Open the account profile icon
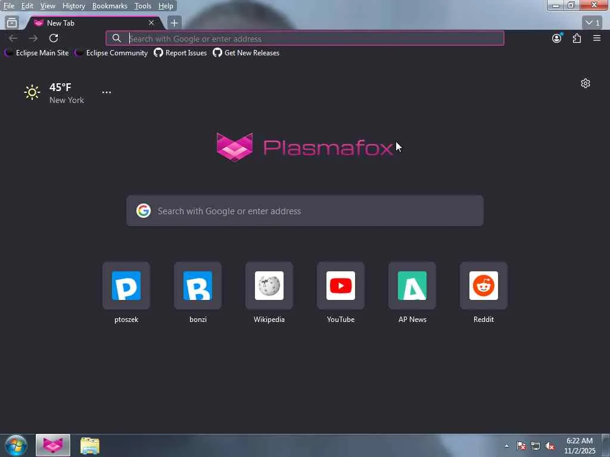610x457 pixels. click(x=557, y=38)
